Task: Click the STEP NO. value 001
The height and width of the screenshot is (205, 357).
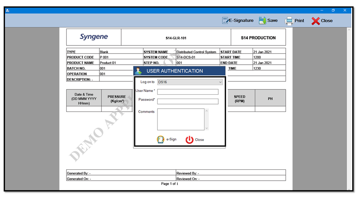Action: point(179,63)
